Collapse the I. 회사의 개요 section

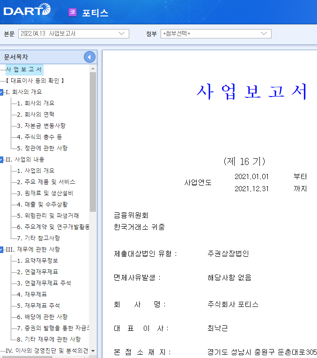(1, 92)
